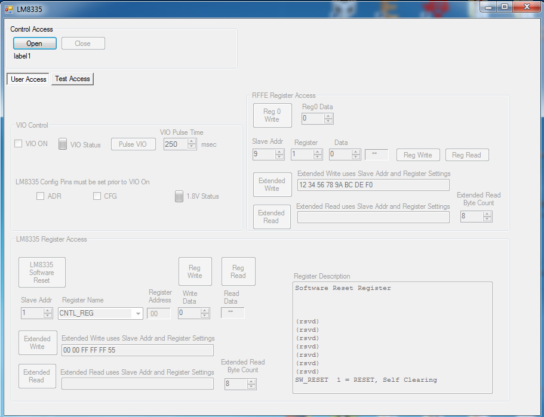Click the Close button in Control Access
This screenshot has width=544, height=417.
pos(83,44)
